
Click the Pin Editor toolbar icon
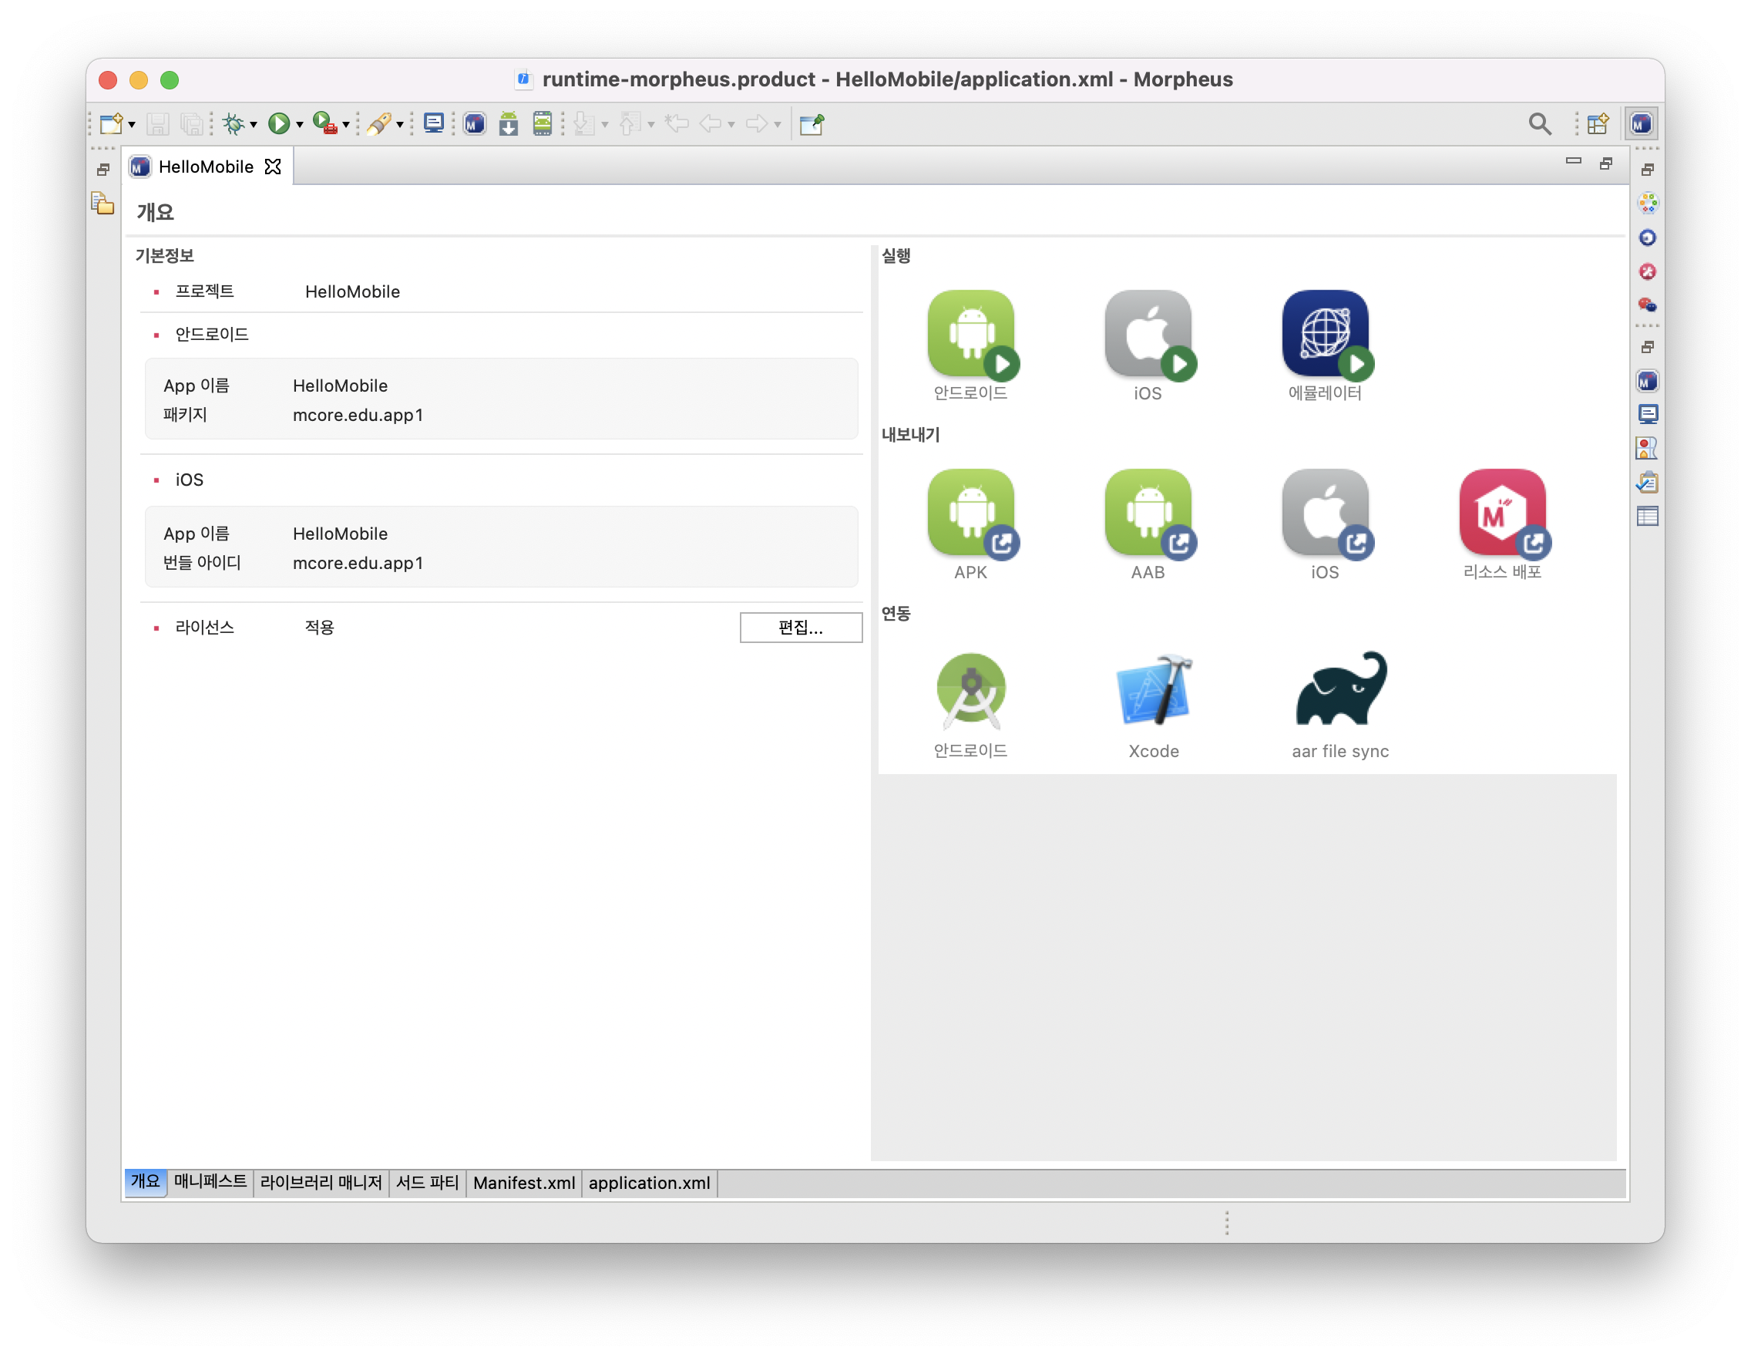(812, 123)
